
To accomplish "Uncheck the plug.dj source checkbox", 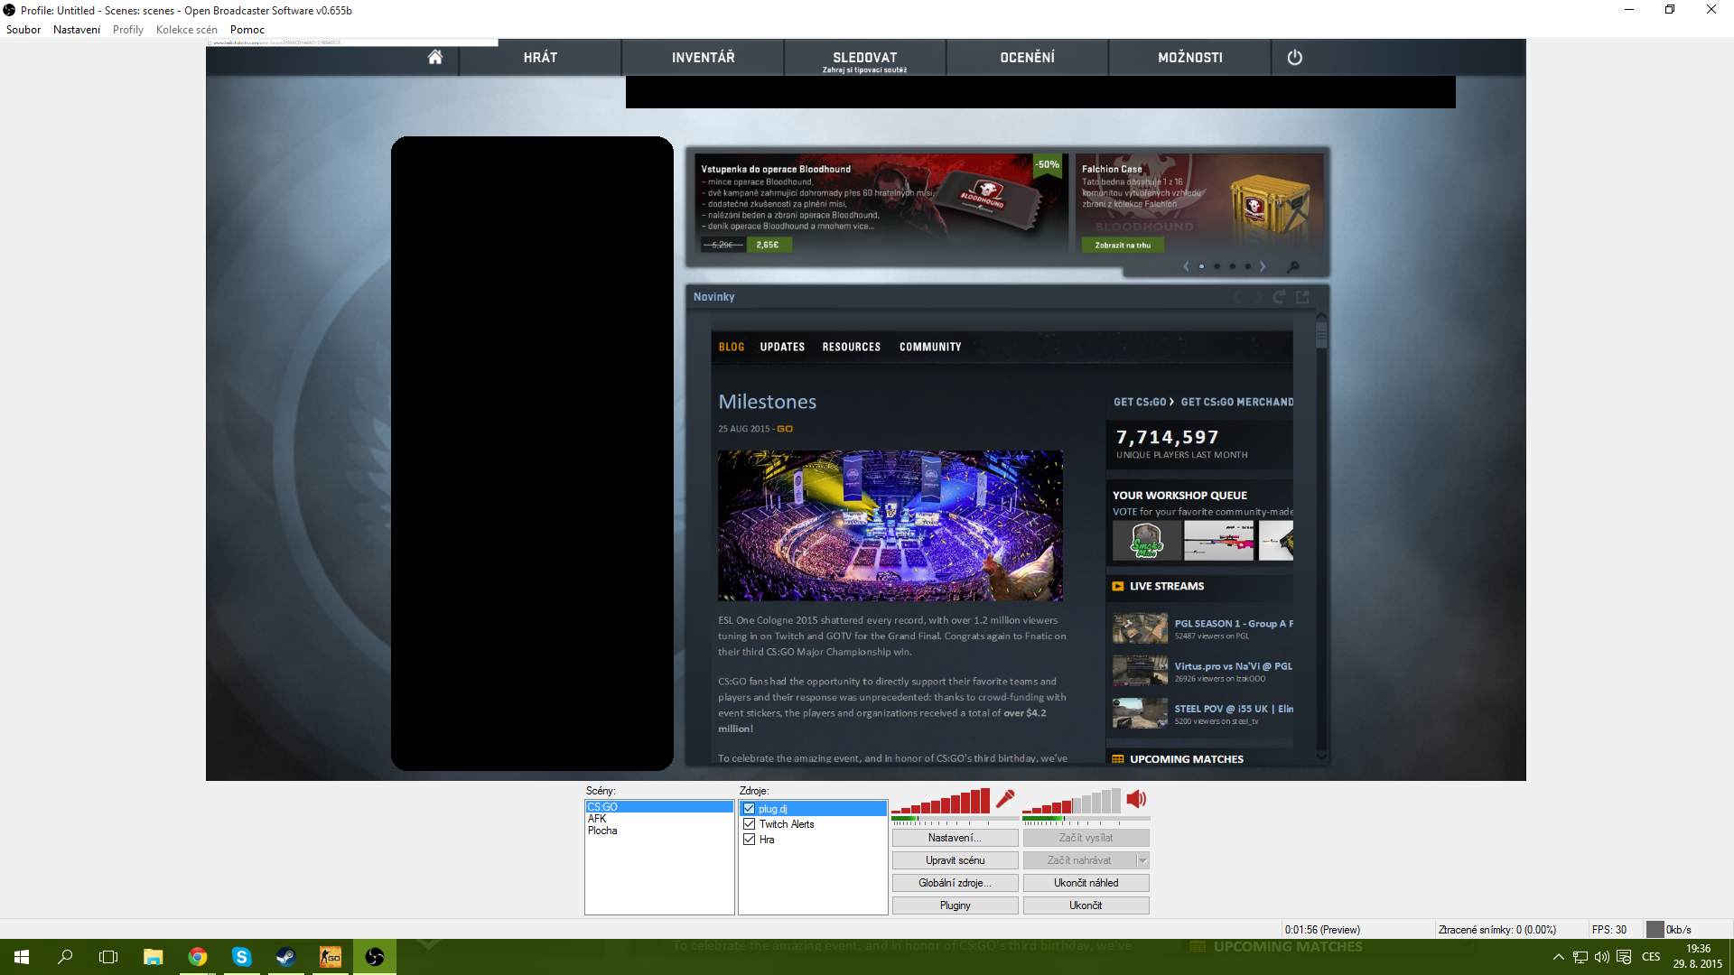I will tap(749, 809).
